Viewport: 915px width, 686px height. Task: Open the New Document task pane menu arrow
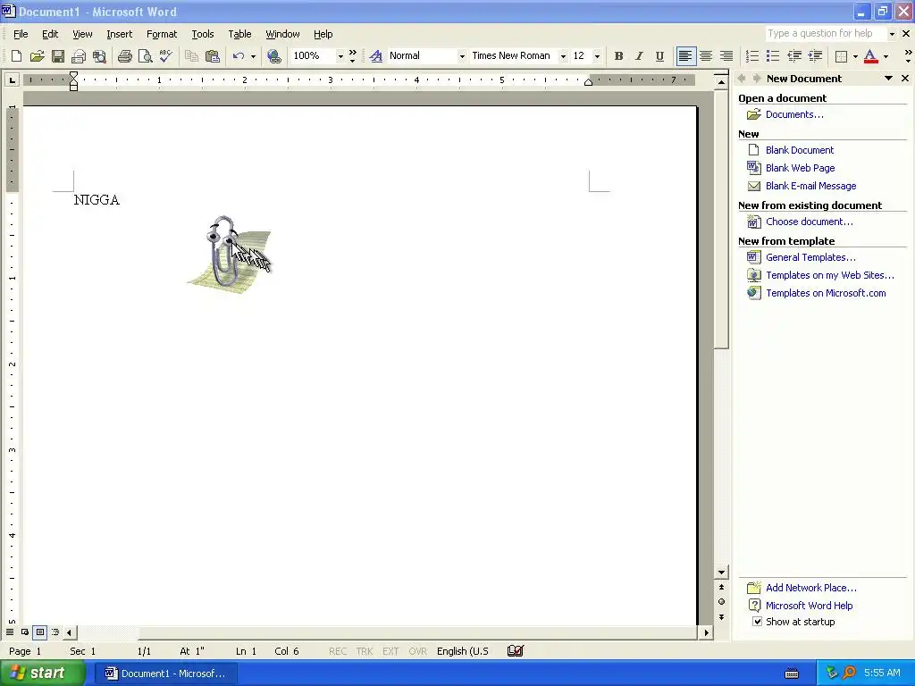[x=888, y=79]
